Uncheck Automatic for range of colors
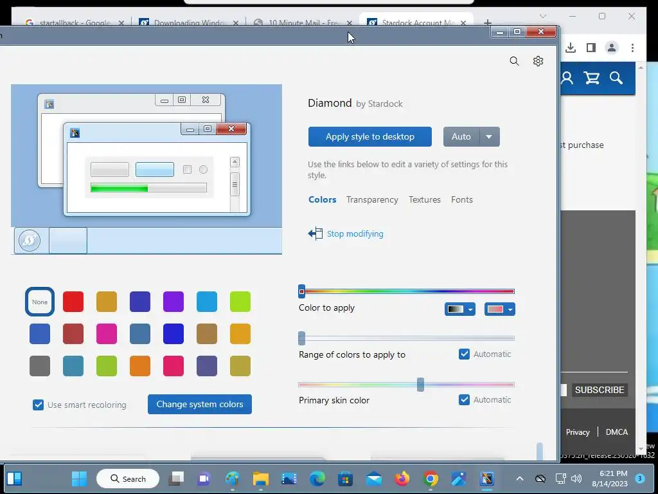Viewport: 658px width, 494px height. click(x=464, y=354)
